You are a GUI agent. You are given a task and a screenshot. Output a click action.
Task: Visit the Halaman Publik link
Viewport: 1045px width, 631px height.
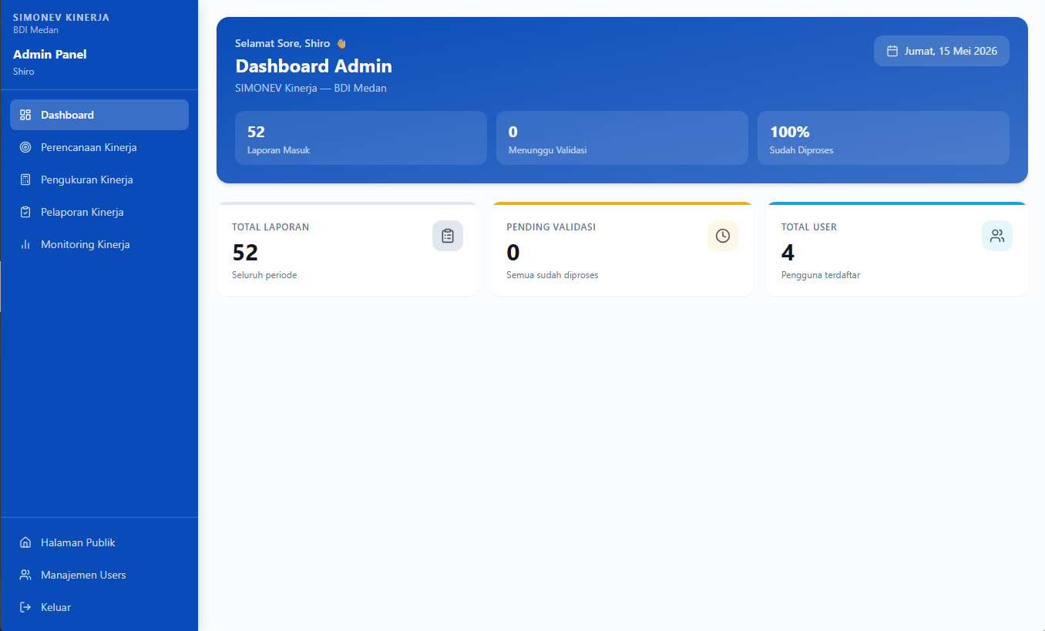99,542
